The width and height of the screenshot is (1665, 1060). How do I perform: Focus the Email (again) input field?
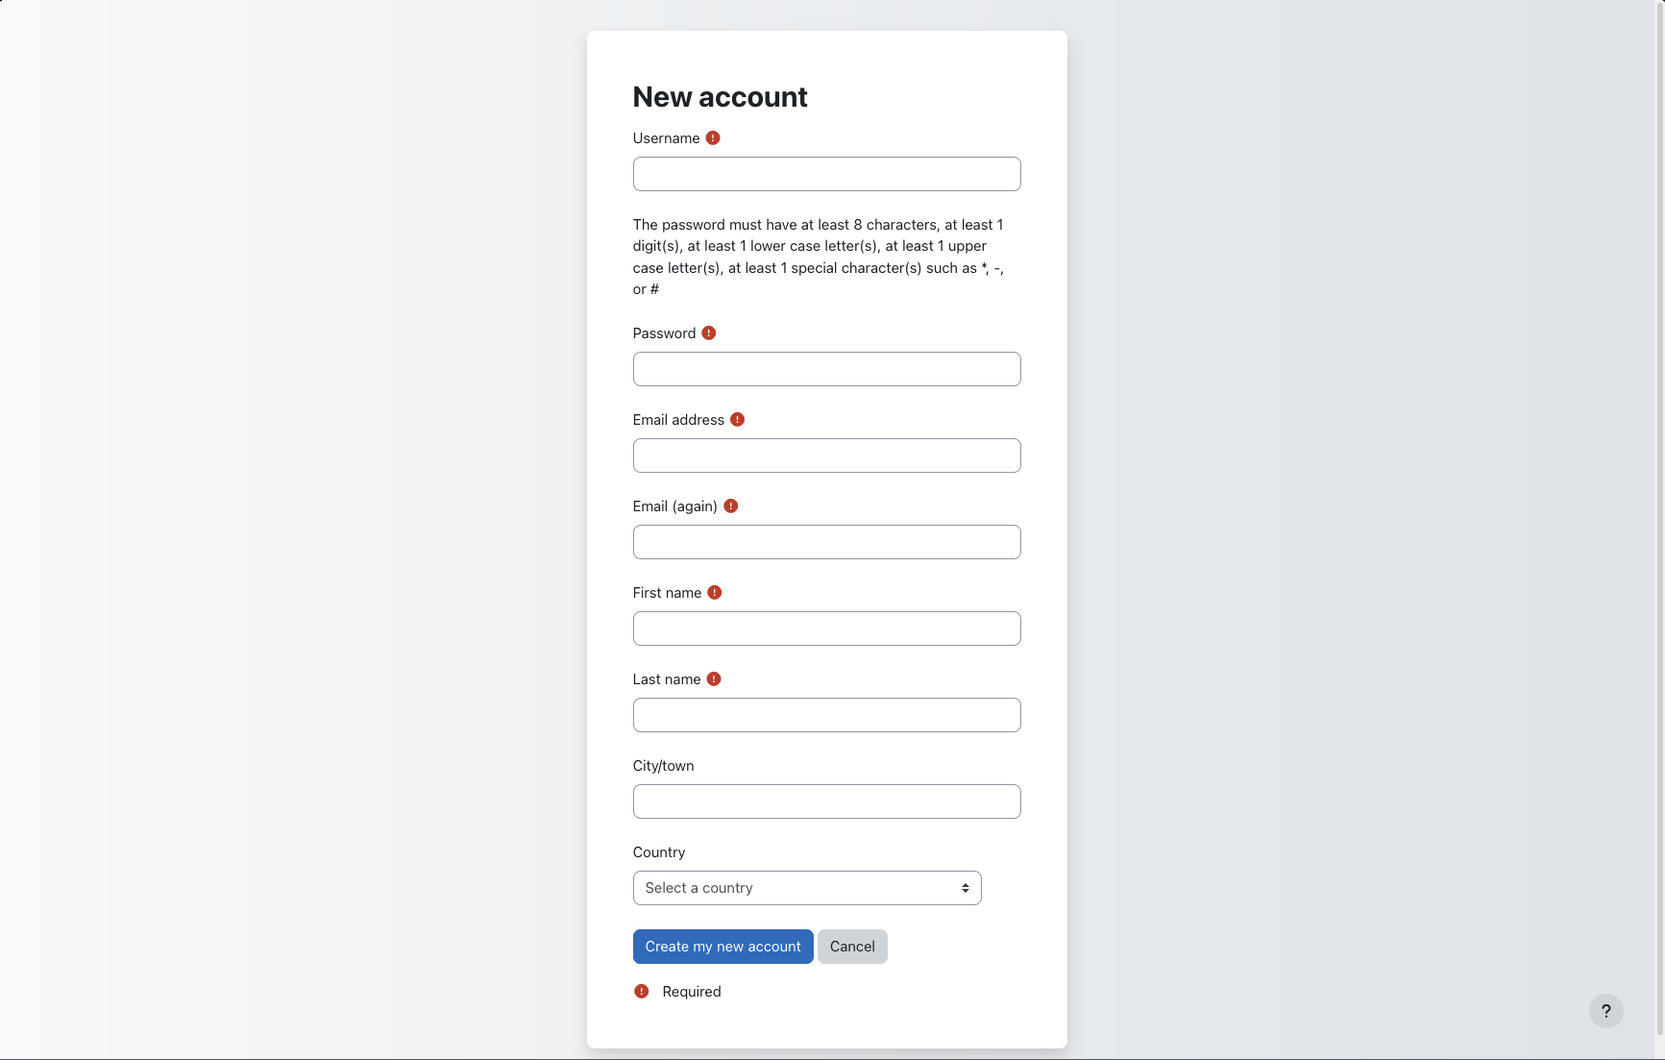point(826,542)
